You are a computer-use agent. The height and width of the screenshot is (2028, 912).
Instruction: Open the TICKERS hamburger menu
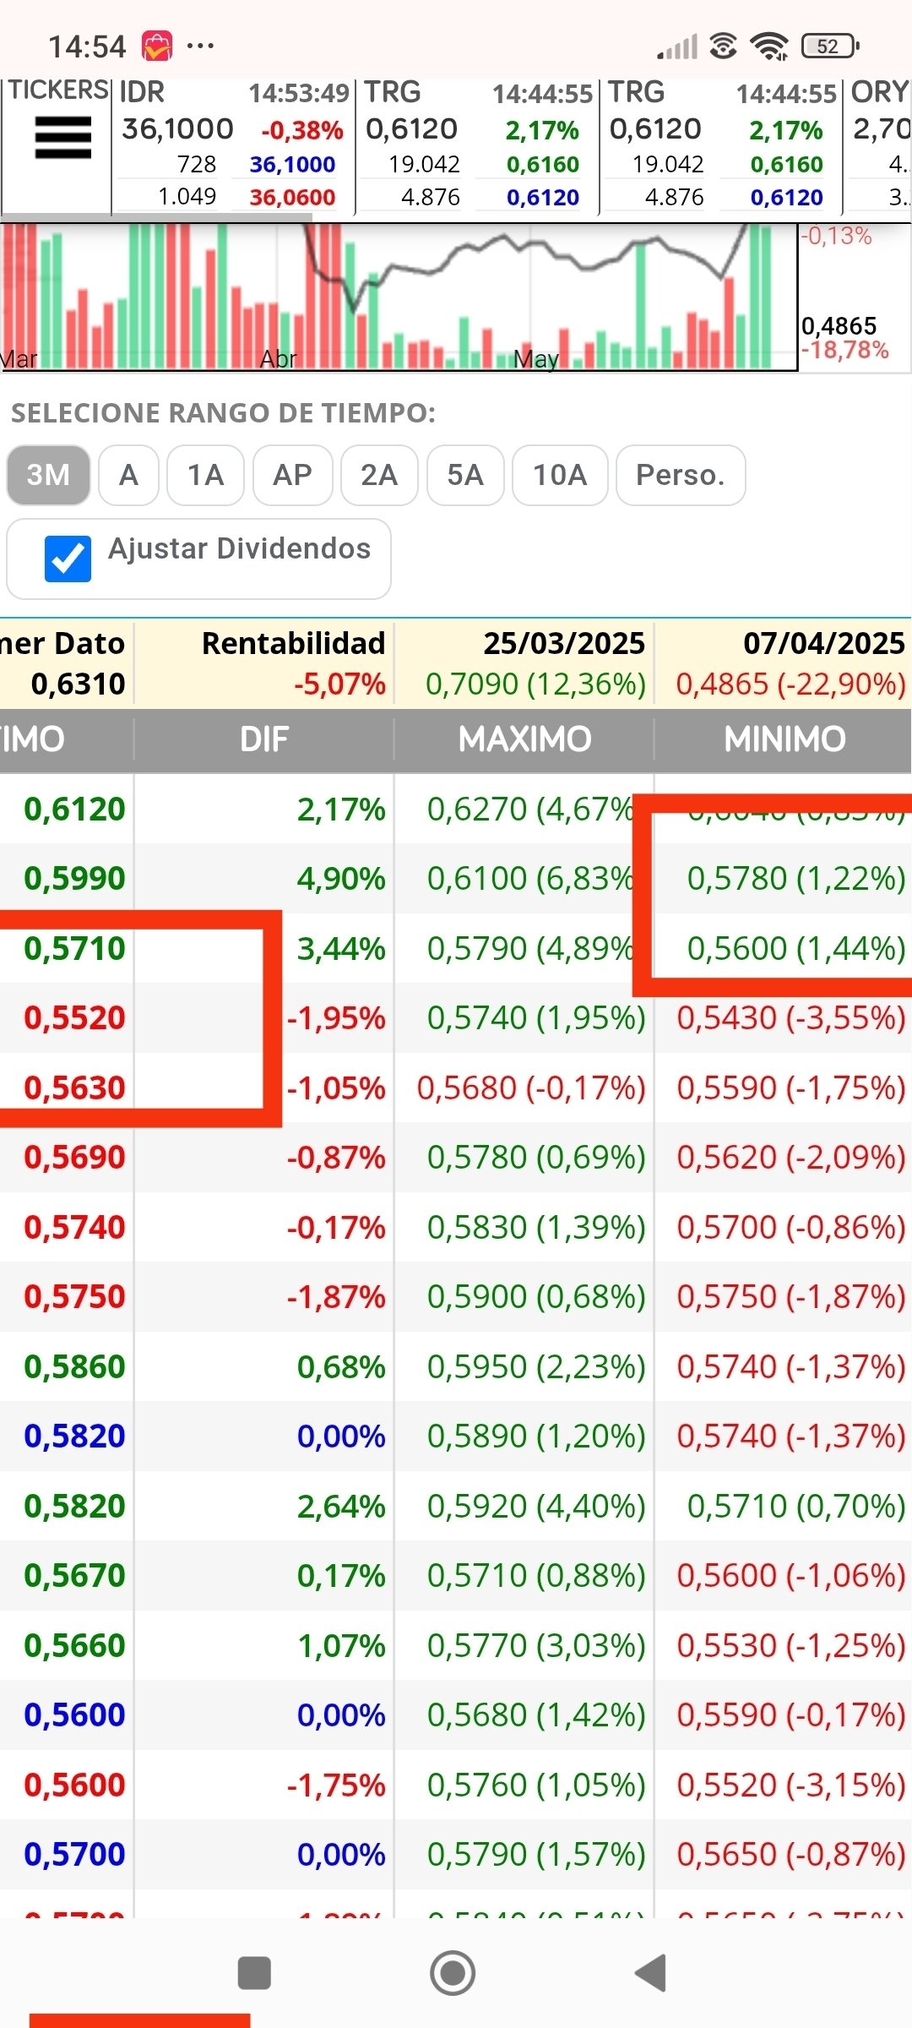(62, 138)
